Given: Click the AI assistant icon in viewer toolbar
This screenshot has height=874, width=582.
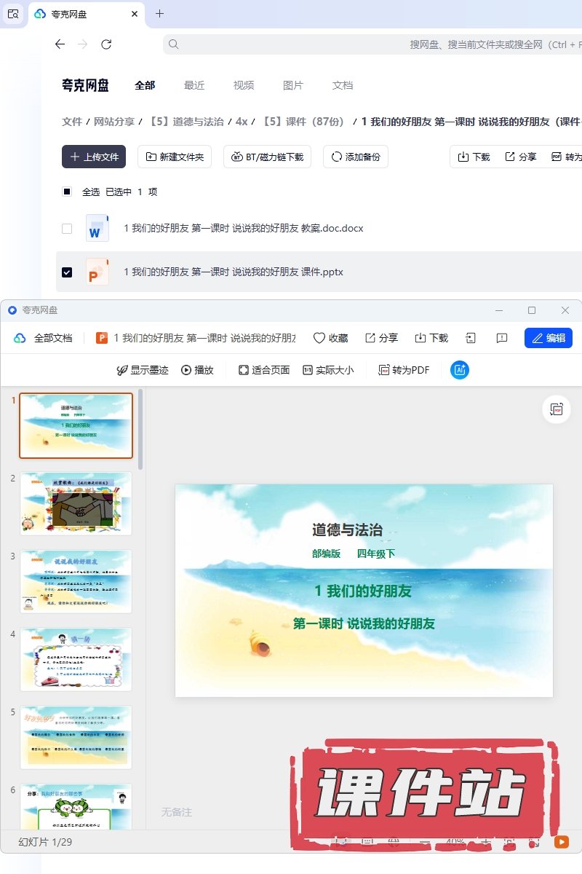Looking at the screenshot, I should 460,370.
